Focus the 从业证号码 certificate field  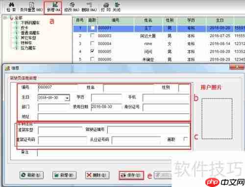(136, 140)
